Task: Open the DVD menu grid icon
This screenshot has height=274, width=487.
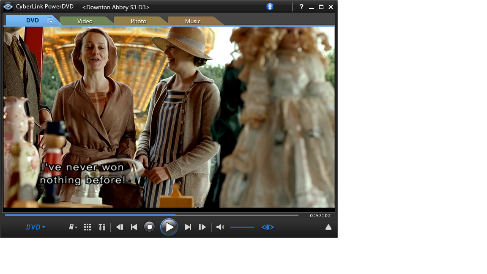Action: tap(88, 227)
